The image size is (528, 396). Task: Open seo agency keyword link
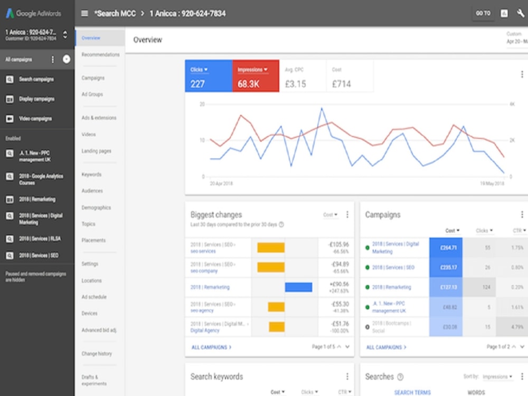pyautogui.click(x=202, y=310)
